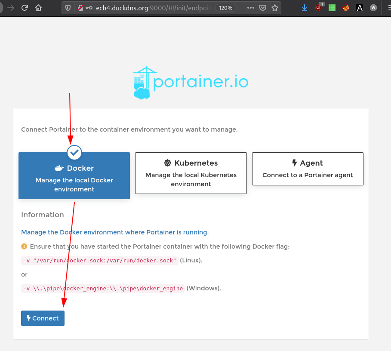
Task: Click the red crossed-out extension icon
Action: coord(345,8)
